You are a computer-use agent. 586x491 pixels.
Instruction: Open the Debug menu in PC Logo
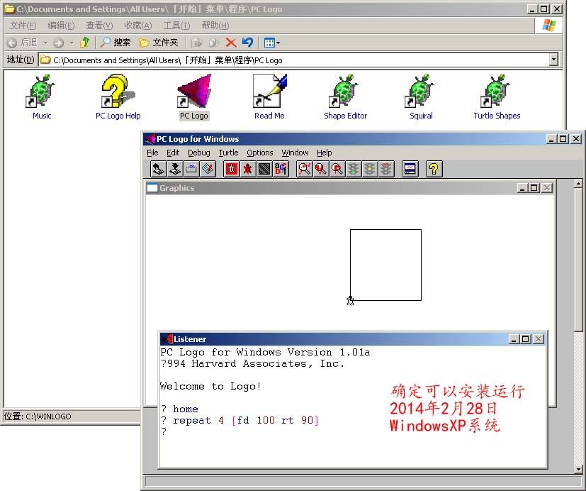click(198, 153)
